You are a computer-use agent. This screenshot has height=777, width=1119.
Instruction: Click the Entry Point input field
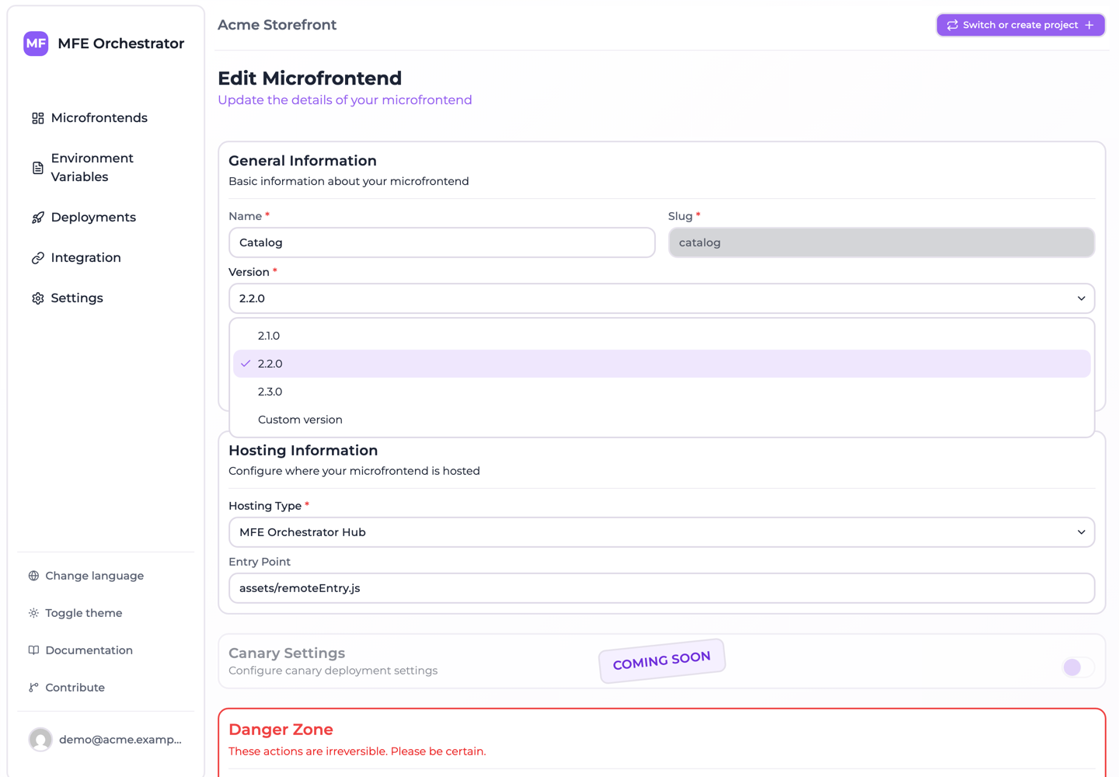click(x=661, y=588)
